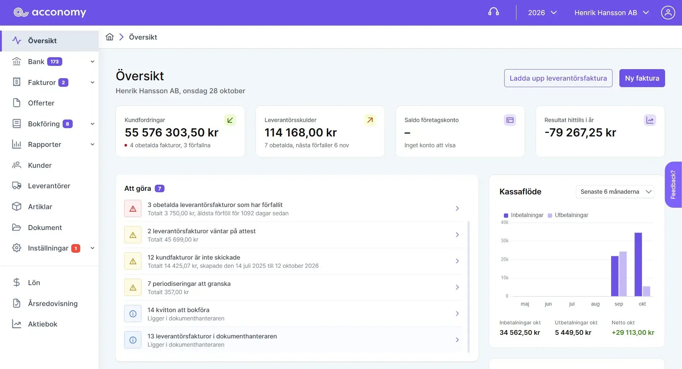Viewport: 682px width, 369px height.
Task: Expand the Bank sidebar section chevron
Action: click(92, 62)
